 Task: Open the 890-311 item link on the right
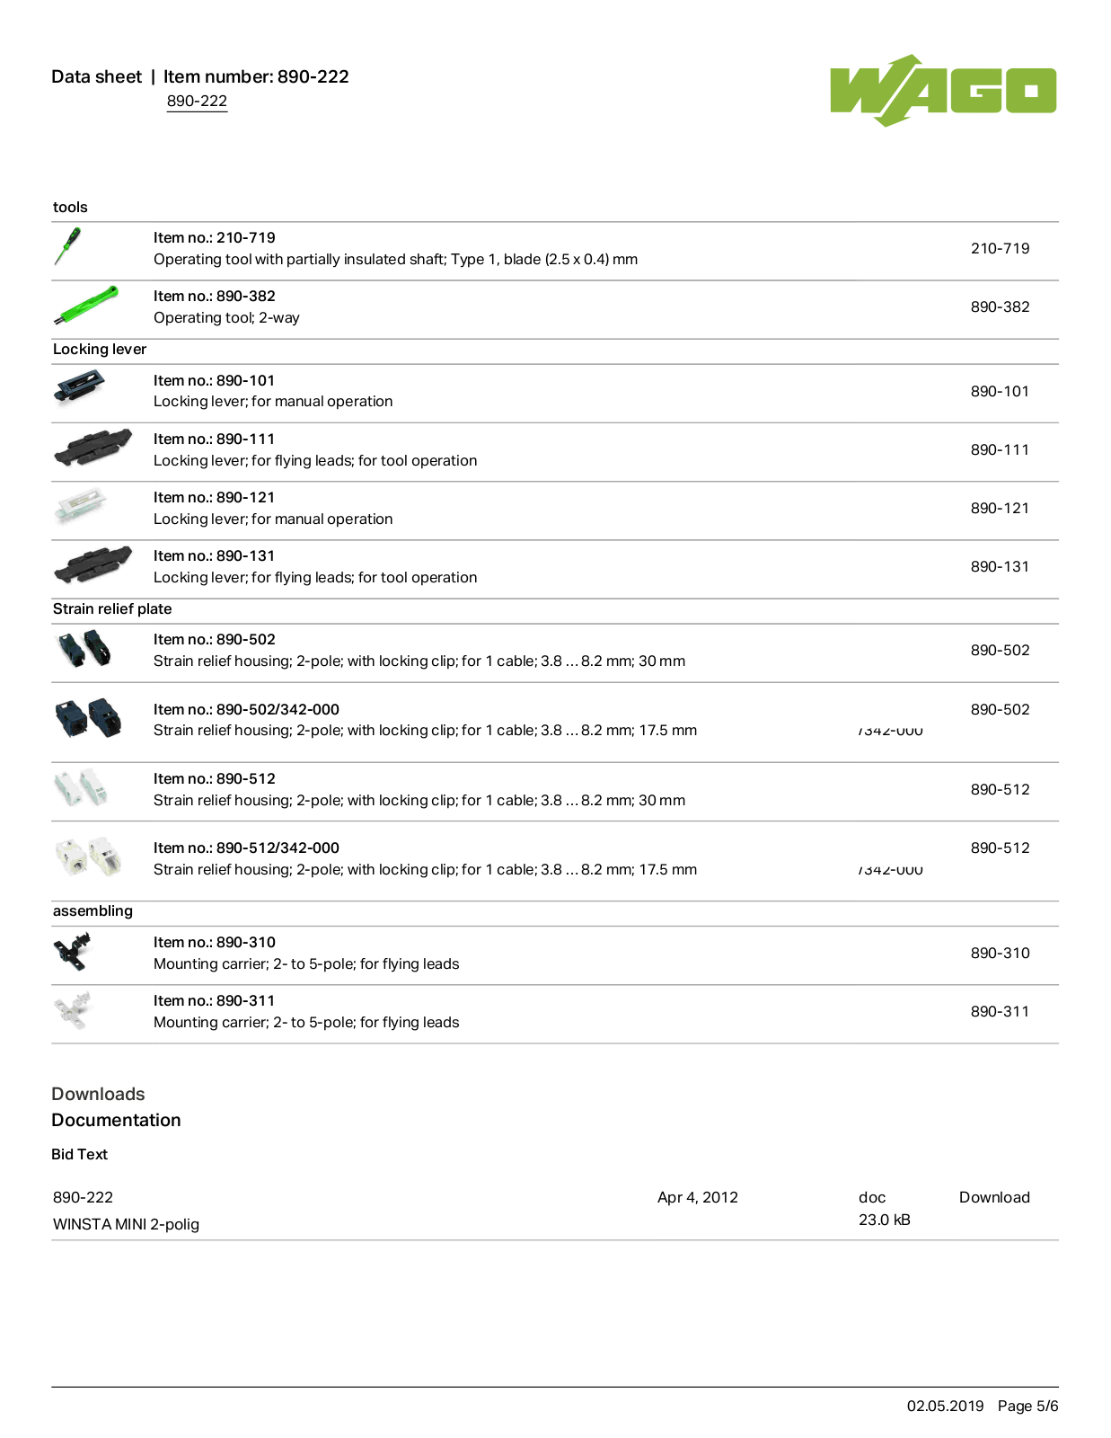[1000, 1011]
